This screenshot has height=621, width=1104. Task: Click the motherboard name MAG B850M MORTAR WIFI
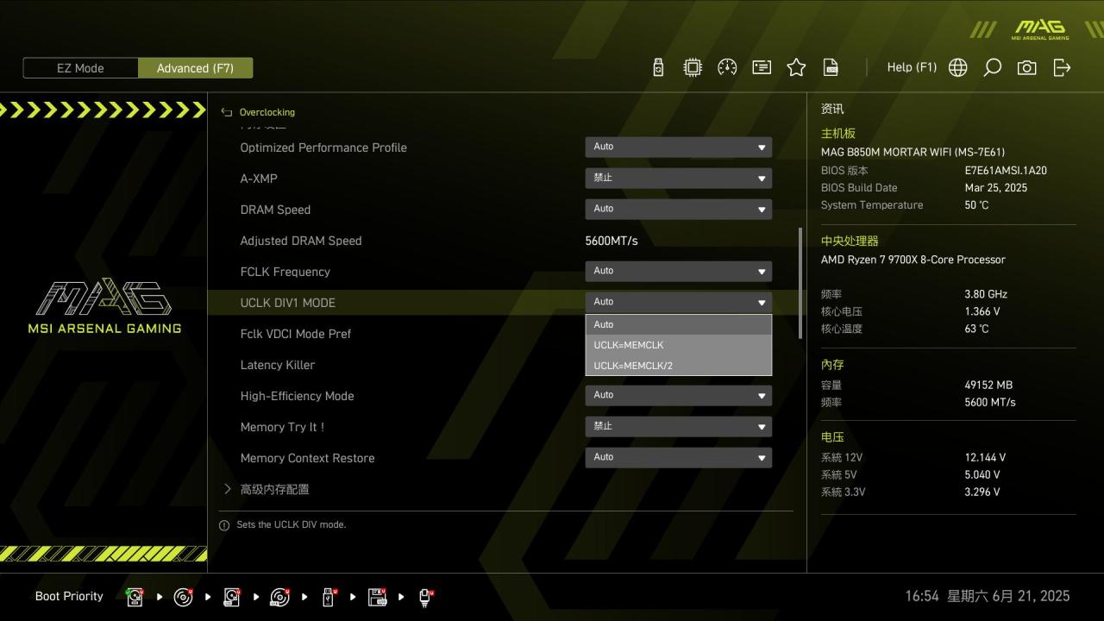click(913, 152)
